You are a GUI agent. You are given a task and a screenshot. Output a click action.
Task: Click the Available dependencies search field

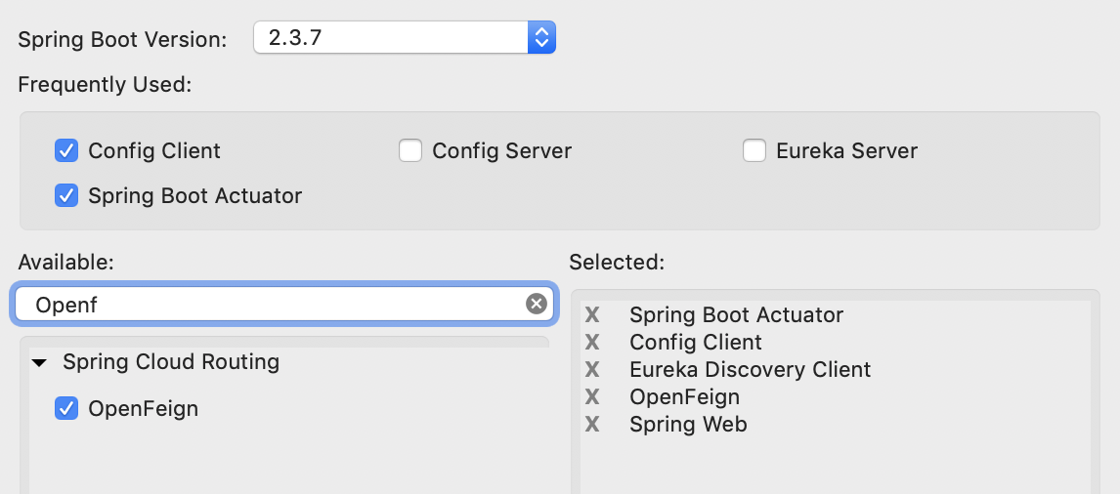tap(274, 305)
